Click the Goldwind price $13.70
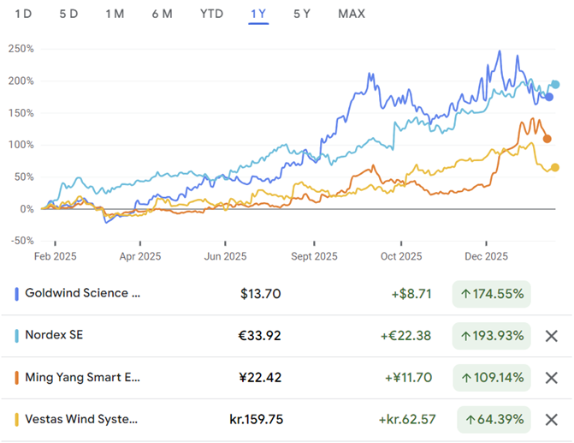The image size is (574, 443). click(260, 294)
